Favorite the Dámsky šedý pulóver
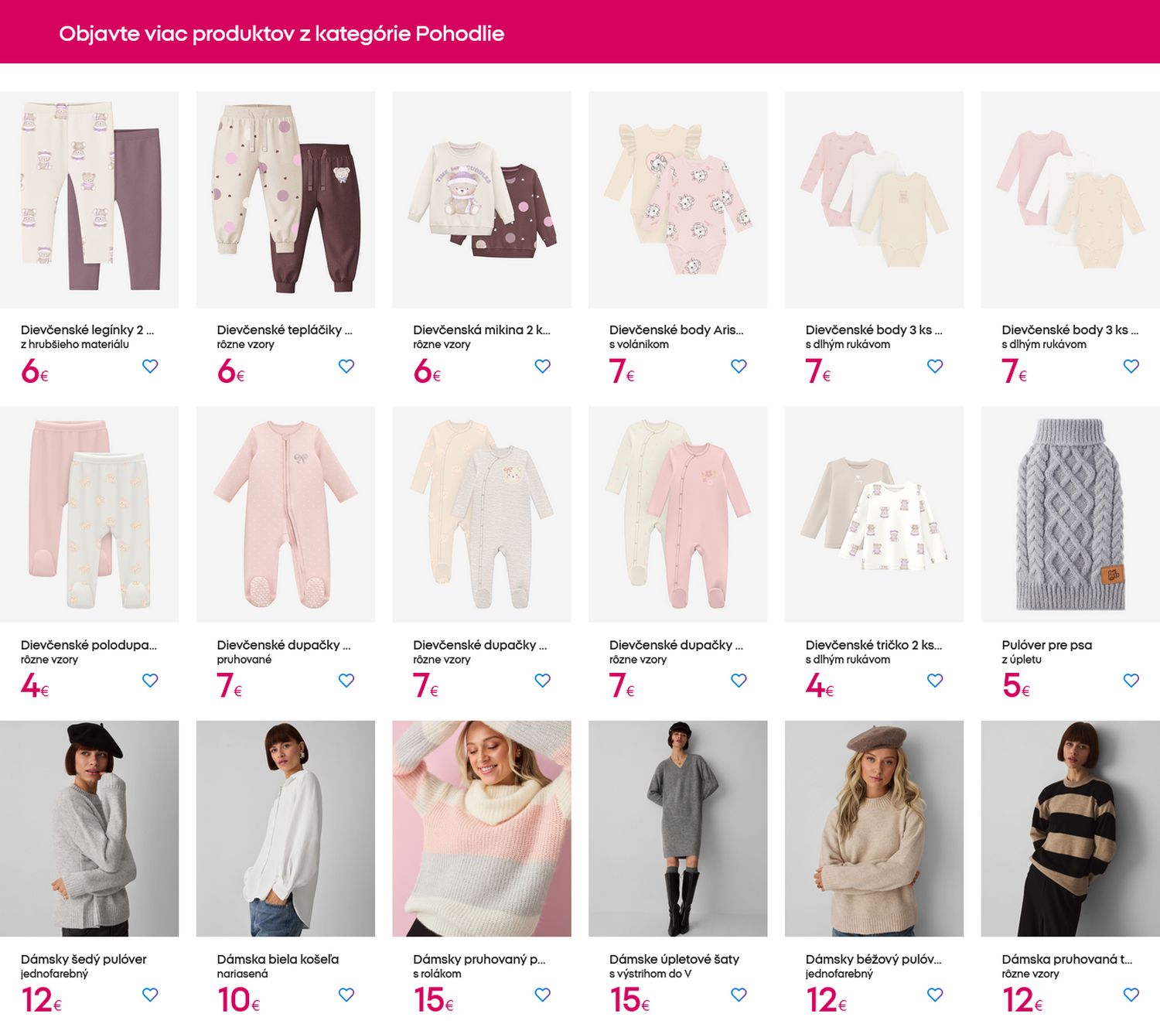Viewport: 1160px width, 1034px height. click(x=150, y=995)
